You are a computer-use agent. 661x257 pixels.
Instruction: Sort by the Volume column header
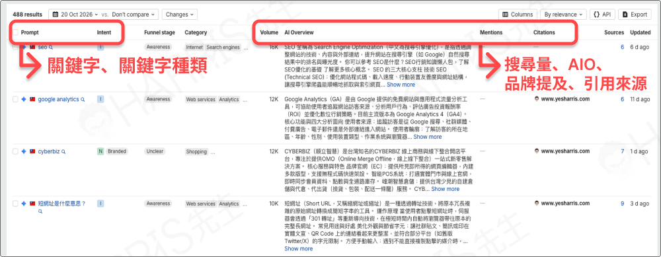[x=269, y=32]
